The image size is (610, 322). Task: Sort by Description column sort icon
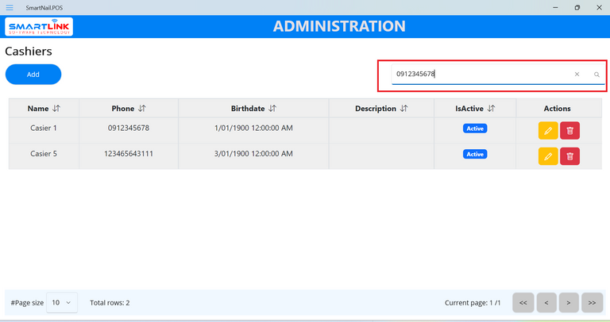pyautogui.click(x=403, y=109)
